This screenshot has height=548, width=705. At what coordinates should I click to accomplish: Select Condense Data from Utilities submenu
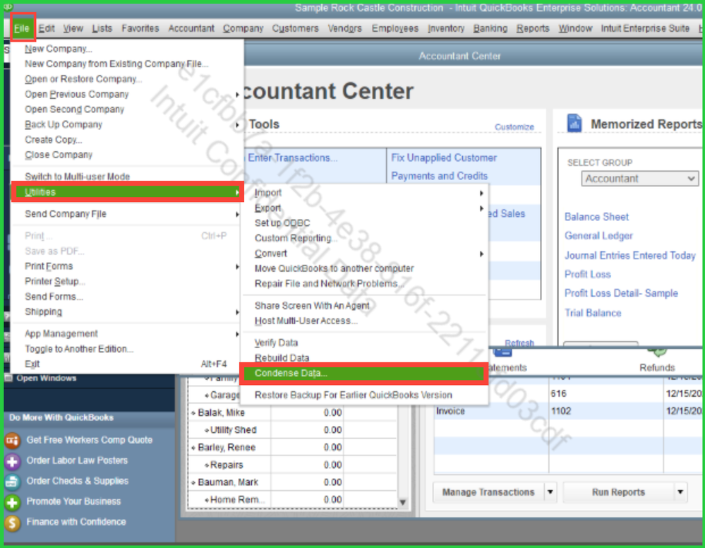(x=363, y=374)
